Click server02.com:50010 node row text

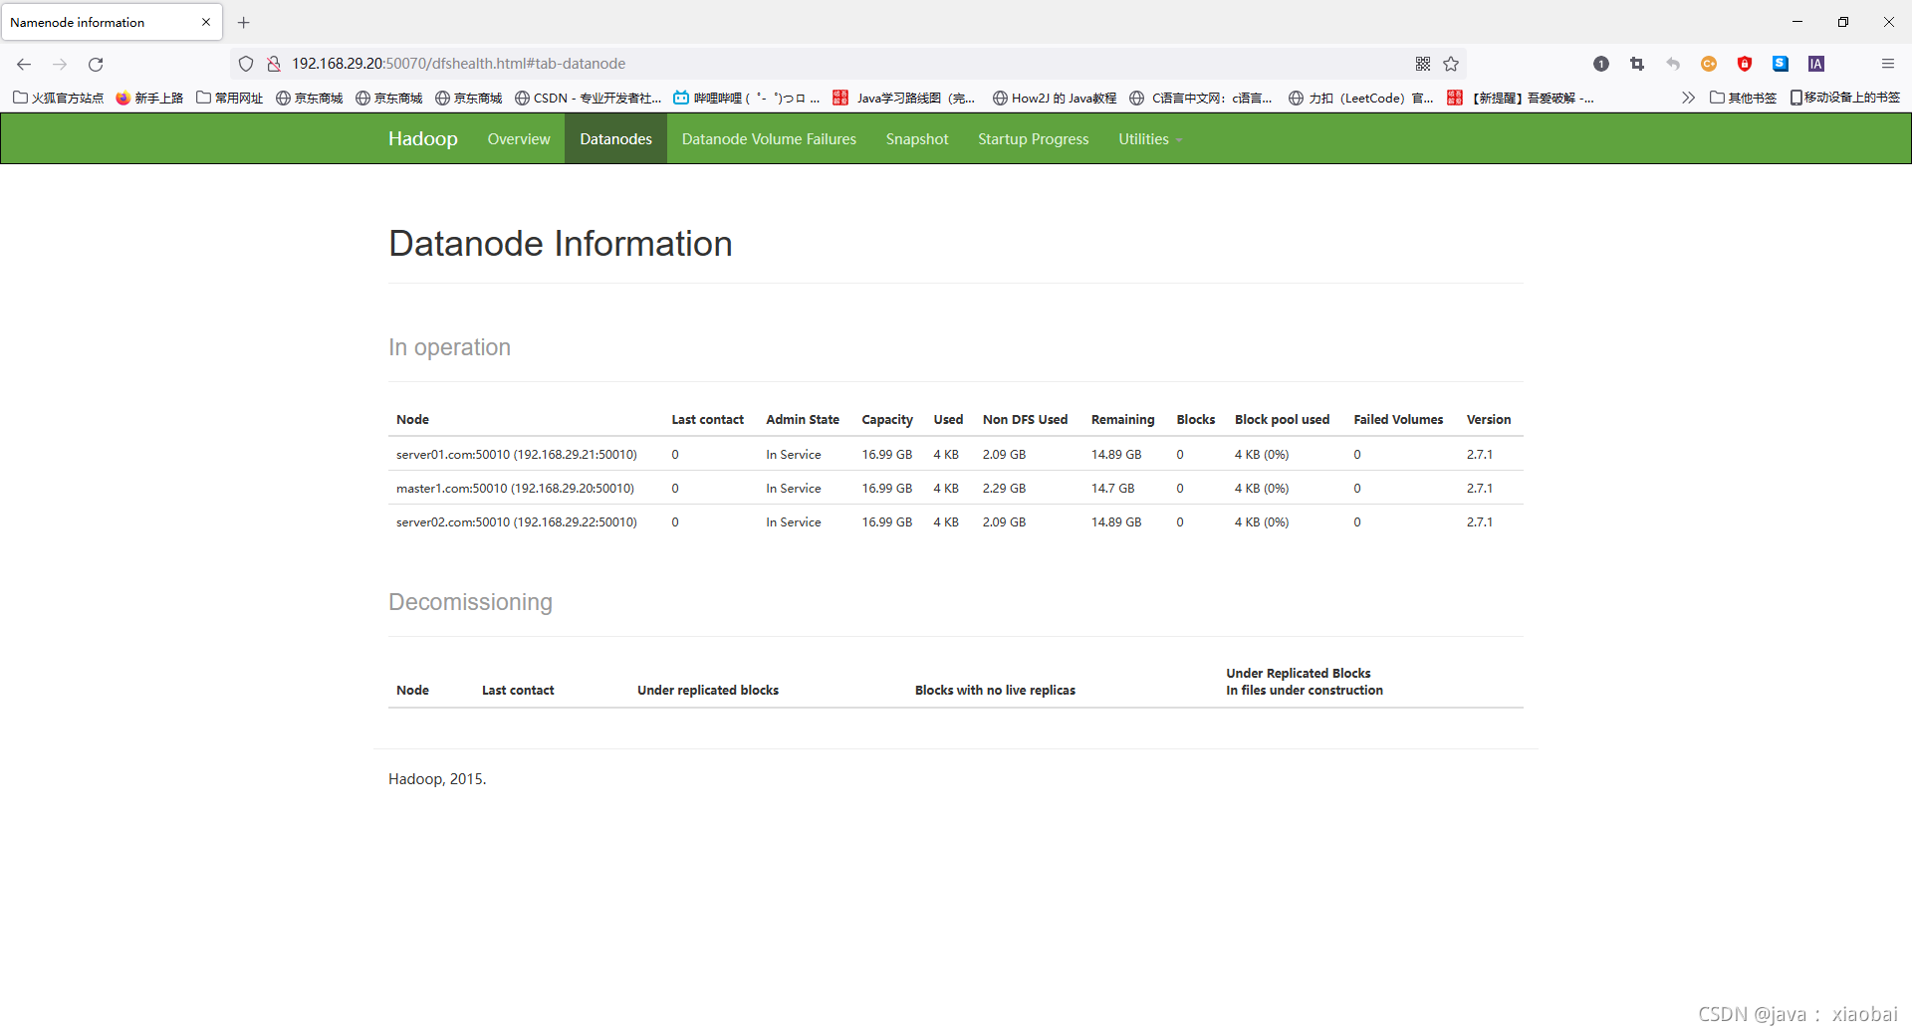[517, 522]
